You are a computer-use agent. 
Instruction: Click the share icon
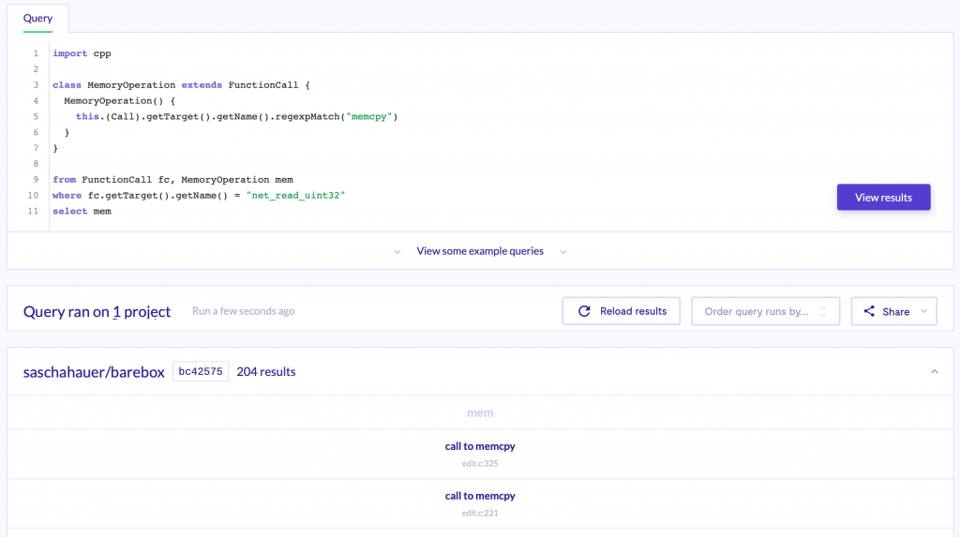(869, 311)
